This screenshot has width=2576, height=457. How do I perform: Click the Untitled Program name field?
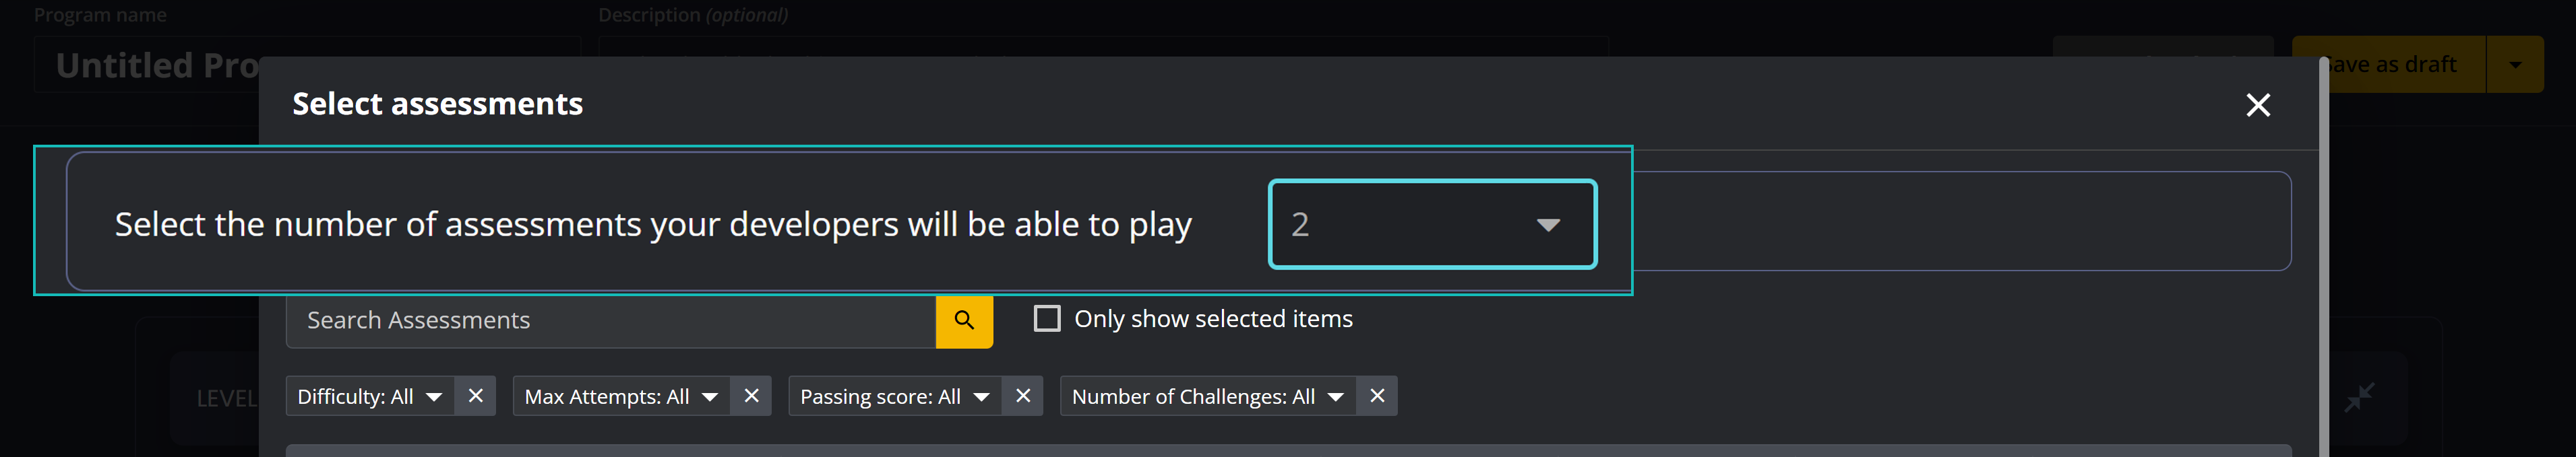coord(150,66)
